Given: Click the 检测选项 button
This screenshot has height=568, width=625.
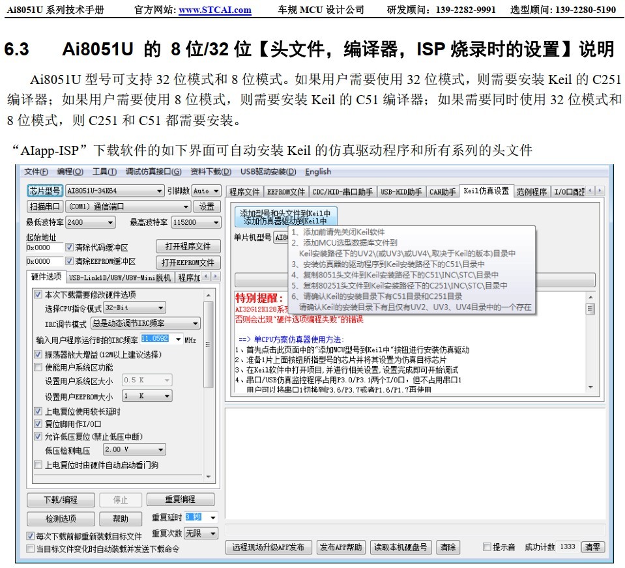Looking at the screenshot, I should pyautogui.click(x=61, y=518).
